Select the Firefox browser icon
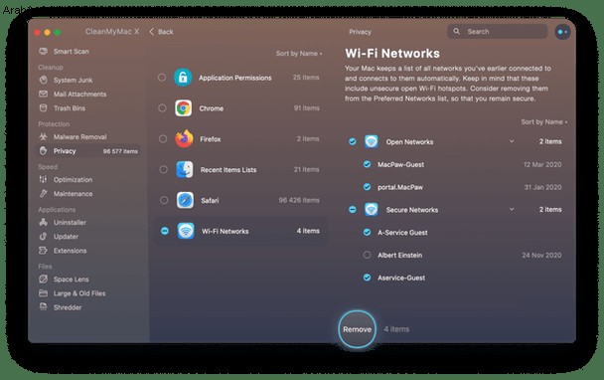604x380 pixels. (184, 139)
